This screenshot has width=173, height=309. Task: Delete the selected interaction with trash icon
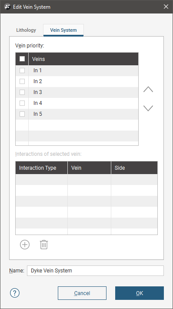44,245
